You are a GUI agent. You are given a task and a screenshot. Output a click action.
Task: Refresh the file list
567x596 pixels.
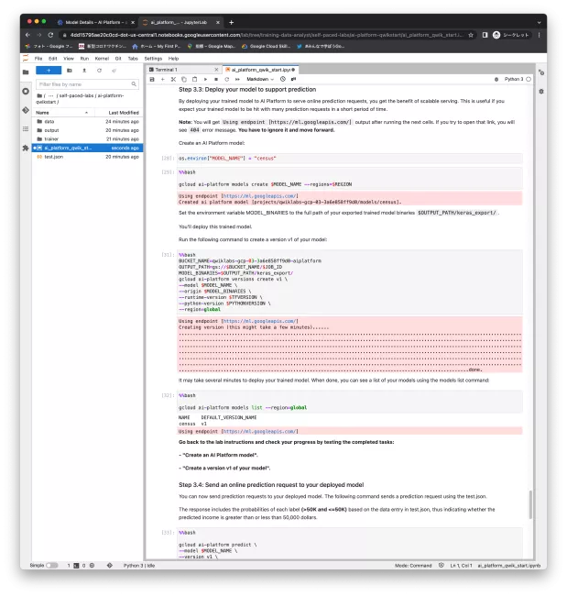(x=99, y=71)
